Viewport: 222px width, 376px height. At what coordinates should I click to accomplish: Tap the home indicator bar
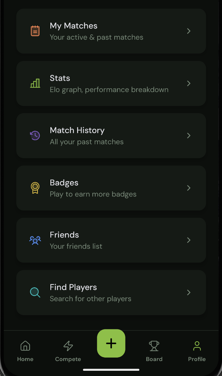click(111, 369)
